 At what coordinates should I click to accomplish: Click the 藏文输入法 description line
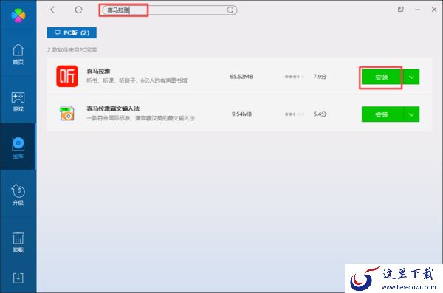click(x=141, y=118)
